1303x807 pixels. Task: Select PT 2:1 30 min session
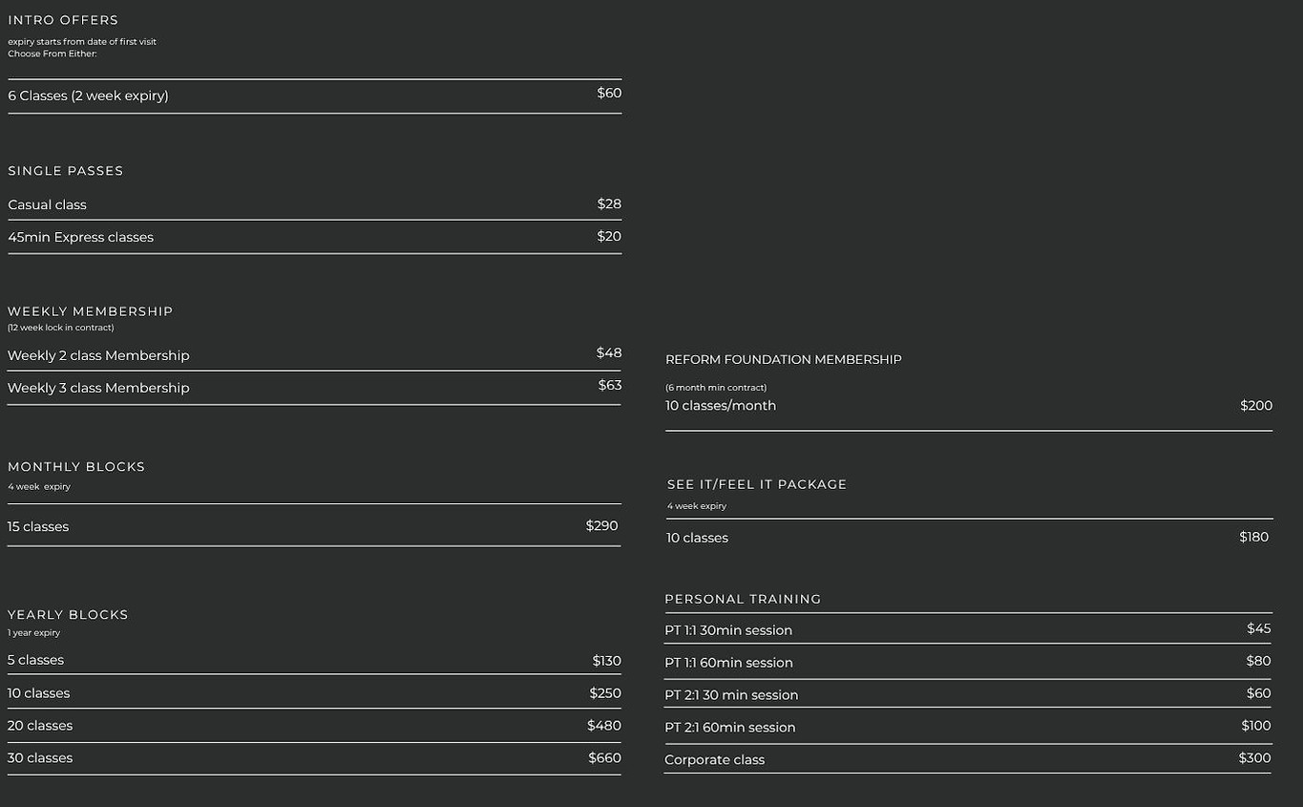pos(968,694)
